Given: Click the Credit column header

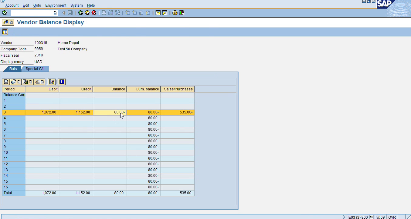Looking at the screenshot, I should [x=76, y=89].
